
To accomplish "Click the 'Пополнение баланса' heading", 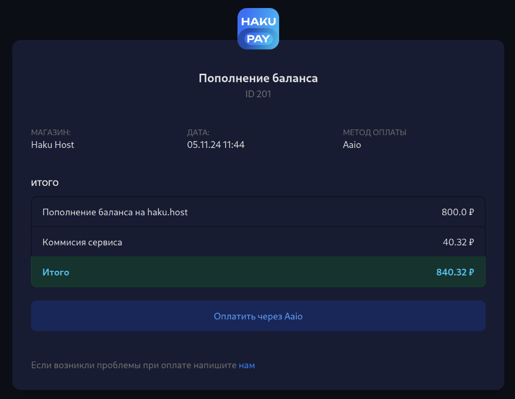I will (258, 79).
